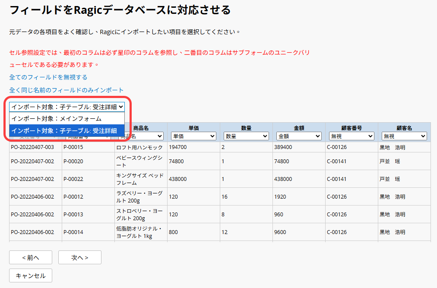Expand the 金額 column mapping dropdown
This screenshot has width=437, height=288.
pos(299,136)
